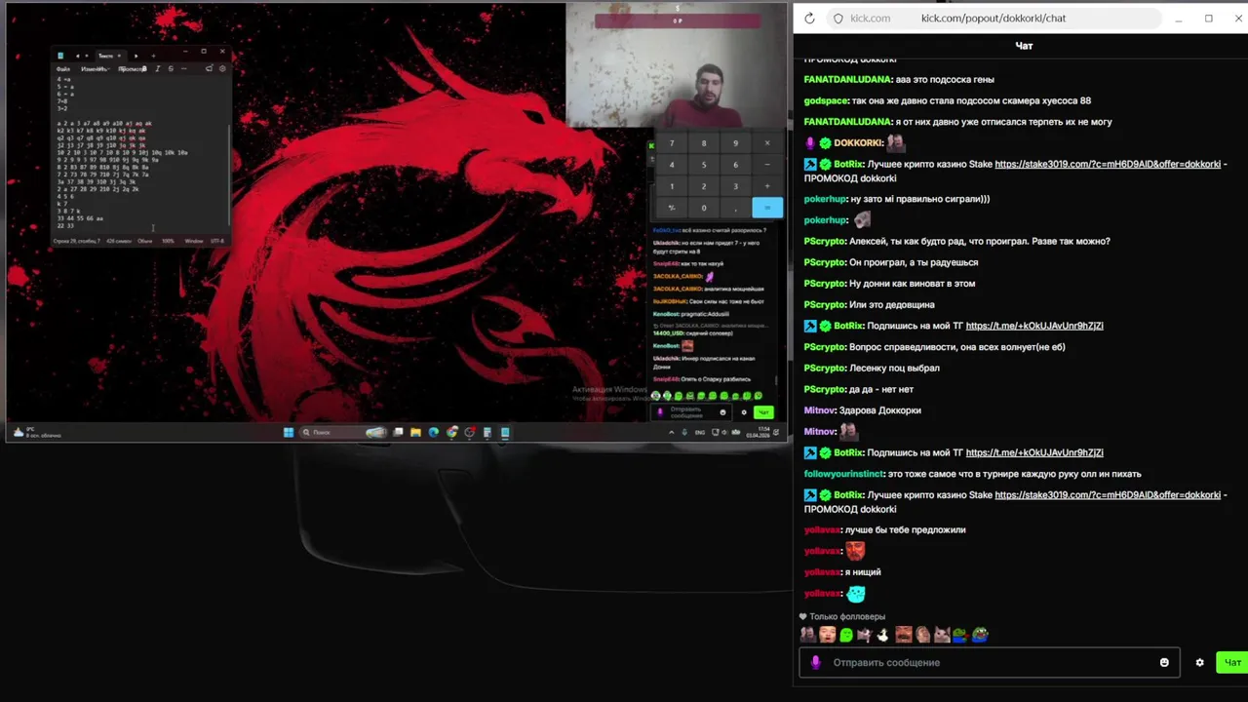Click pokerhup's emote message

tap(862, 220)
